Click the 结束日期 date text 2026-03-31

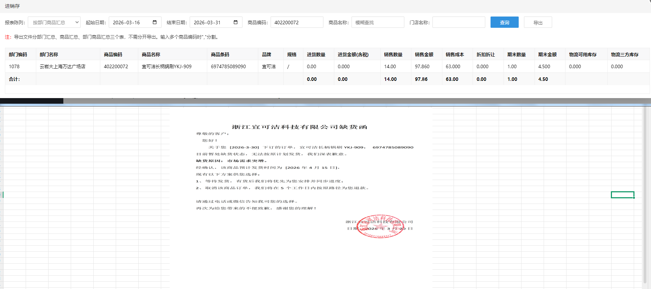tap(207, 23)
